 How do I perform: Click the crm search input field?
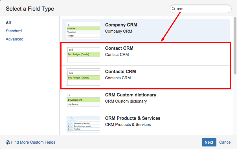pos(202,9)
